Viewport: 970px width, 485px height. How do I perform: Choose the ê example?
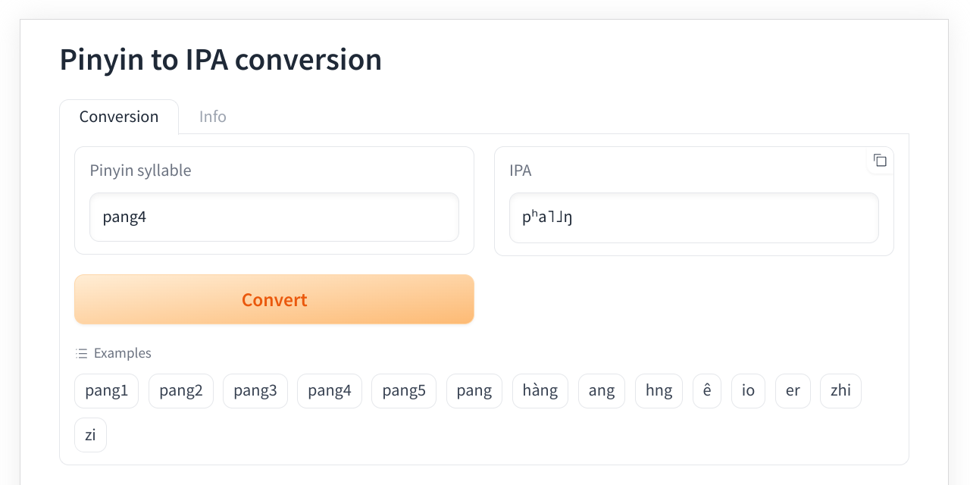[706, 391]
